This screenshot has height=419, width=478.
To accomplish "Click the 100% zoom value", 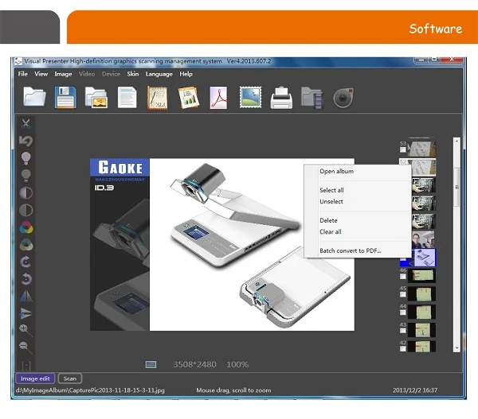I will 237,364.
